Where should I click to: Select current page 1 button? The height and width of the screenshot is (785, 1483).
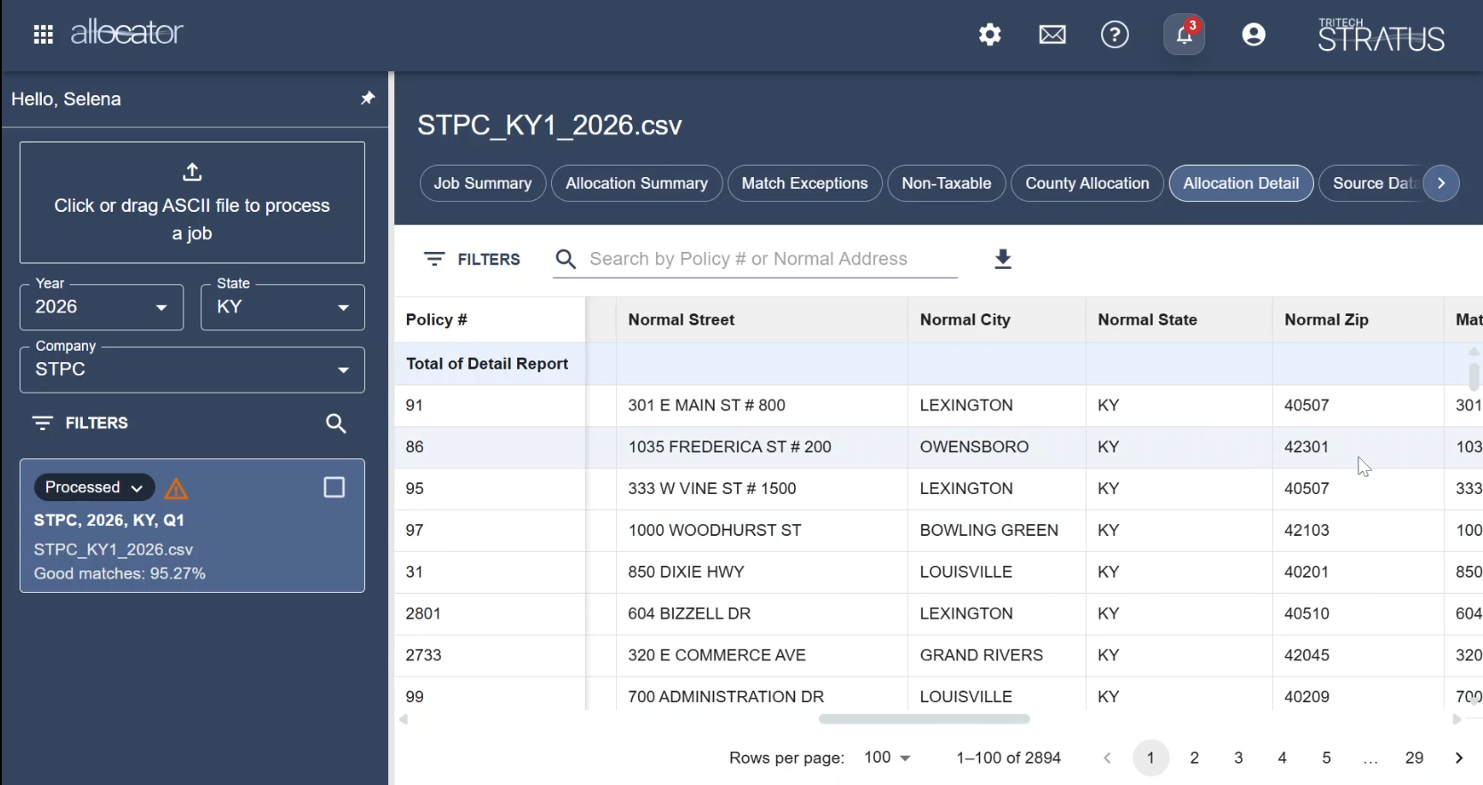[x=1151, y=758]
